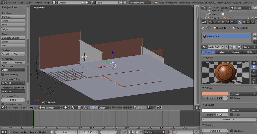
Task: Click the Duplicate Objects button
Action: coord(13,38)
